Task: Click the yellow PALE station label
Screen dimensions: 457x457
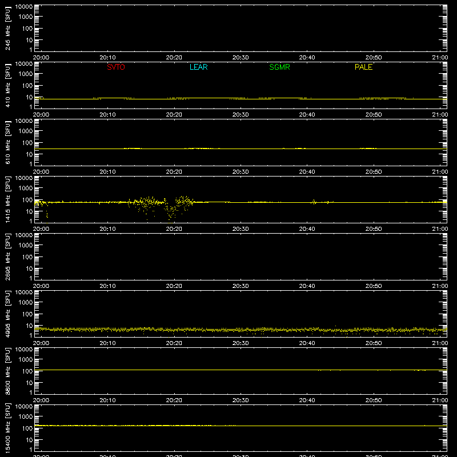Action: (x=363, y=67)
